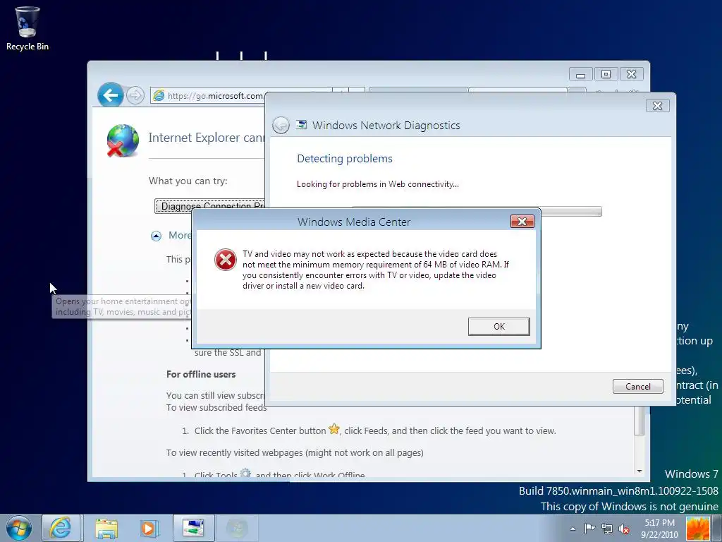Viewport: 722px width, 542px height.
Task: Click Internet Explorer taskbar icon
Action: point(61,528)
